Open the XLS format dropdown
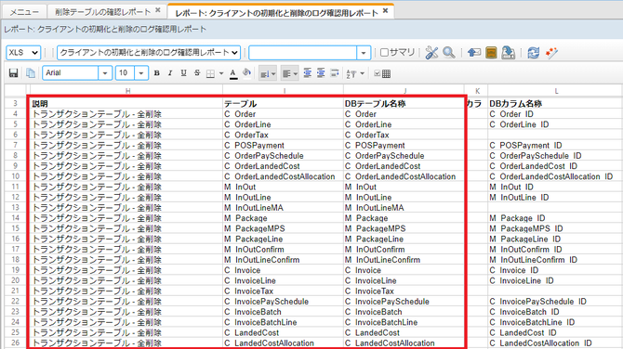The width and height of the screenshot is (623, 349). tap(23, 53)
